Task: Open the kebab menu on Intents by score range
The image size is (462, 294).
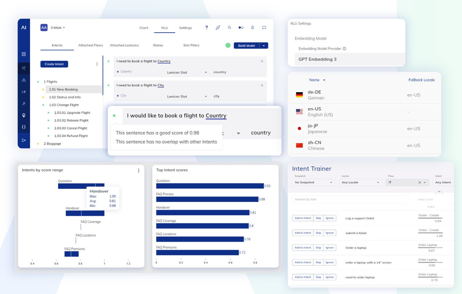Action: [x=139, y=170]
